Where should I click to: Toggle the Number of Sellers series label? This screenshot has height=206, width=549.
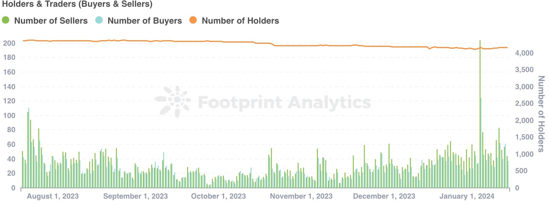(x=51, y=21)
